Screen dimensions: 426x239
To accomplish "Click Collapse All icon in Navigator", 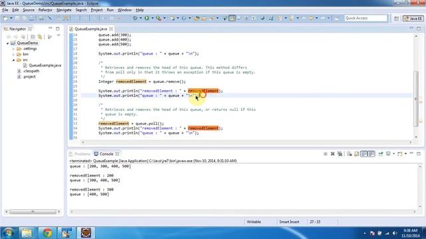I will point(33,37).
